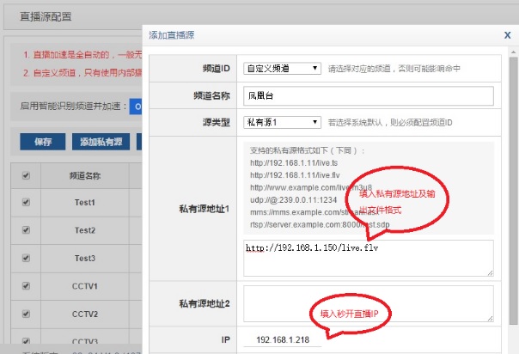Click the 频道名称 column header
The height and width of the screenshot is (354, 519).
point(85,175)
